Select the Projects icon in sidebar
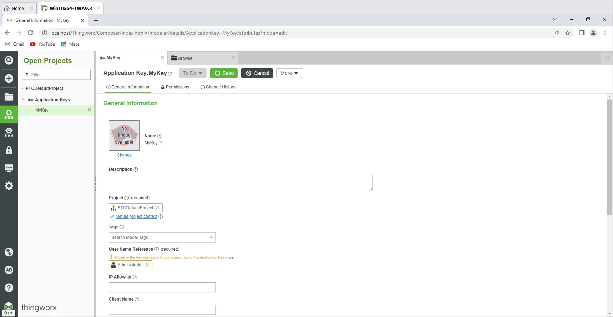This screenshot has width=613, height=317. 9,114
